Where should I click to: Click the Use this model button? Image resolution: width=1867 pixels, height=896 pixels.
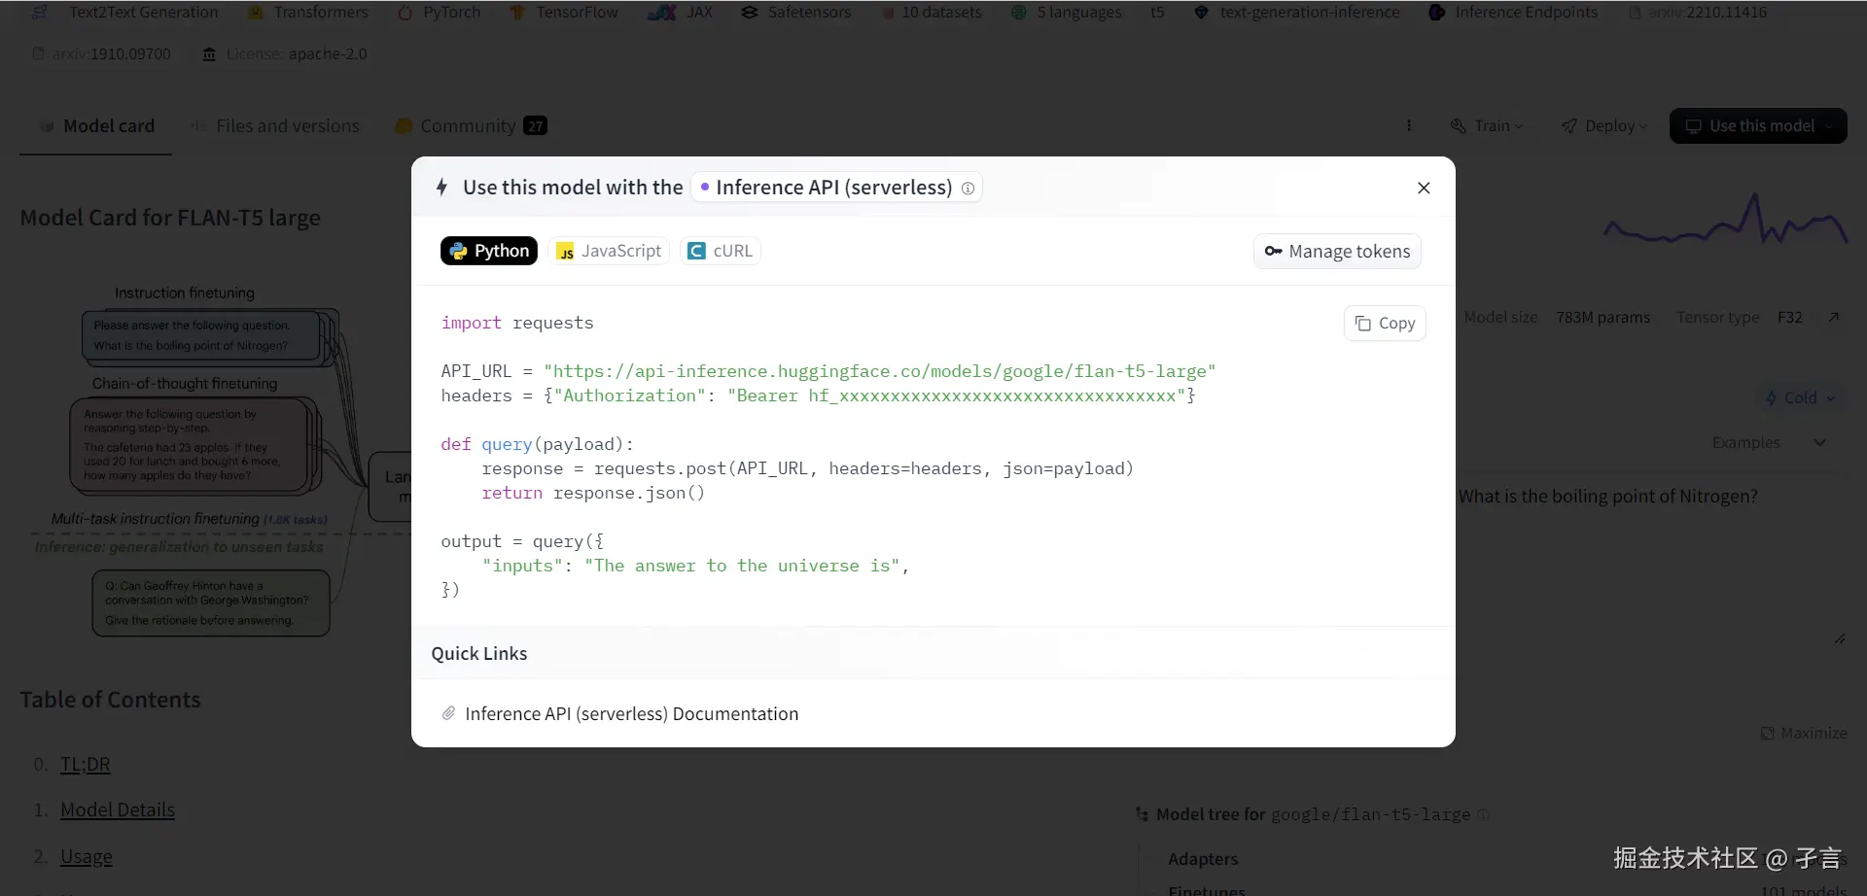[x=1758, y=126]
